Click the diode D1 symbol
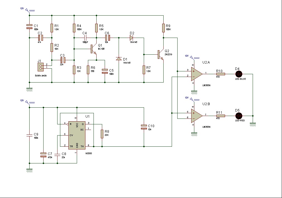Viewport: 282px width, 198px height. pos(119,59)
